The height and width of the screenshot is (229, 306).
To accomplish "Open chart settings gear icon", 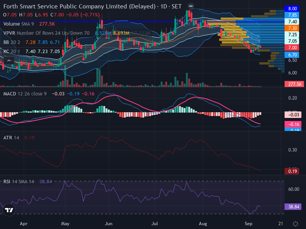I will pyautogui.click(x=295, y=224).
